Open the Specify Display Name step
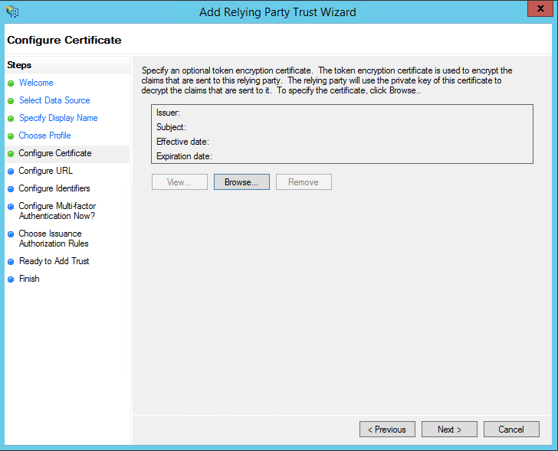558x451 pixels. pos(58,118)
